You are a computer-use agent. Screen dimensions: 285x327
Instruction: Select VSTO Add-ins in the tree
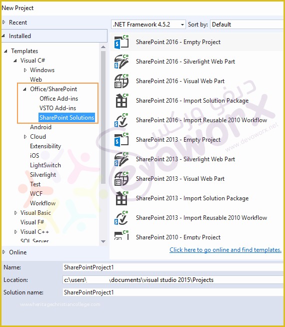57,108
